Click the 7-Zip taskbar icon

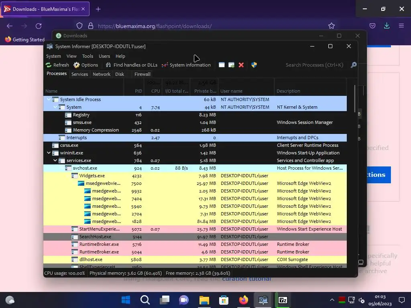click(x=283, y=300)
